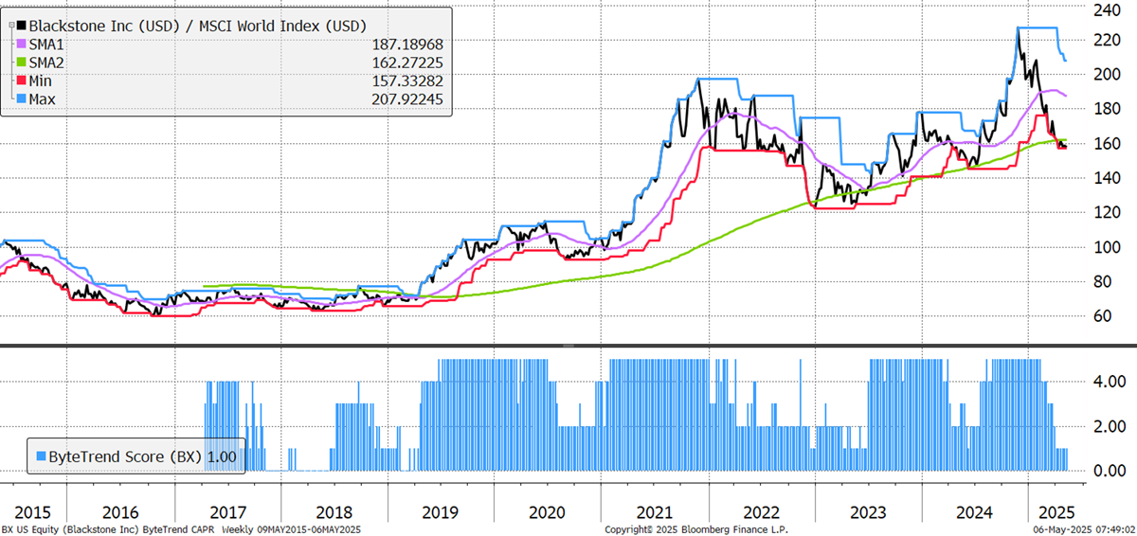Click the Bloomberg Finance L.P. copyright notice
Image resolution: width=1137 pixels, height=536 pixels.
696,528
